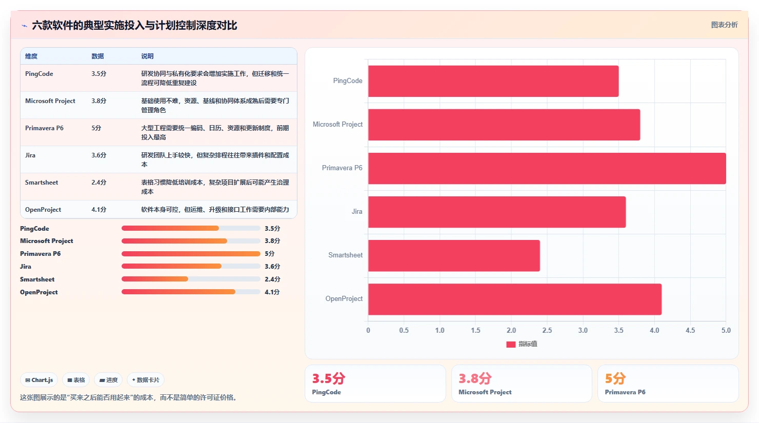Screen dimensions: 759x423
Task: Click the Primavera P6 progress bar
Action: tap(191, 254)
